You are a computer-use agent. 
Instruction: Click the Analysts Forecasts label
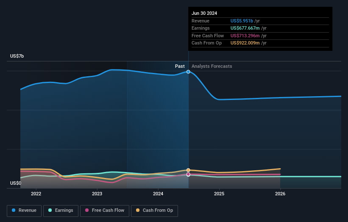click(212, 66)
